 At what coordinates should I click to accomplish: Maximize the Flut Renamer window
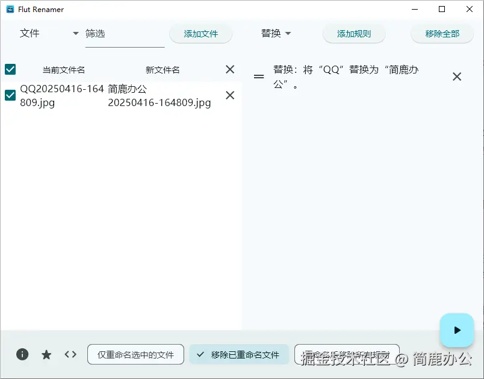[442, 9]
